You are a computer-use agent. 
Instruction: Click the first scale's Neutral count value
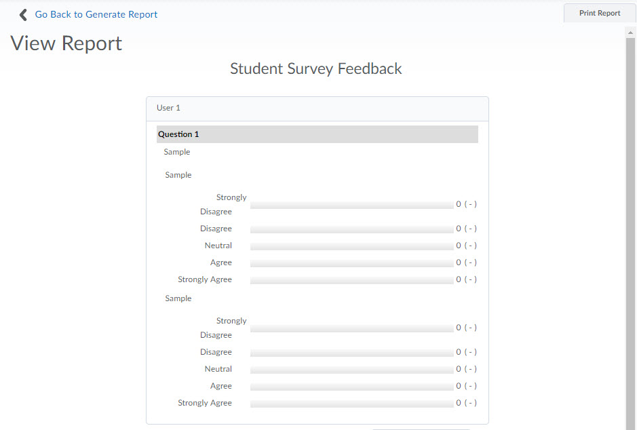[459, 246]
